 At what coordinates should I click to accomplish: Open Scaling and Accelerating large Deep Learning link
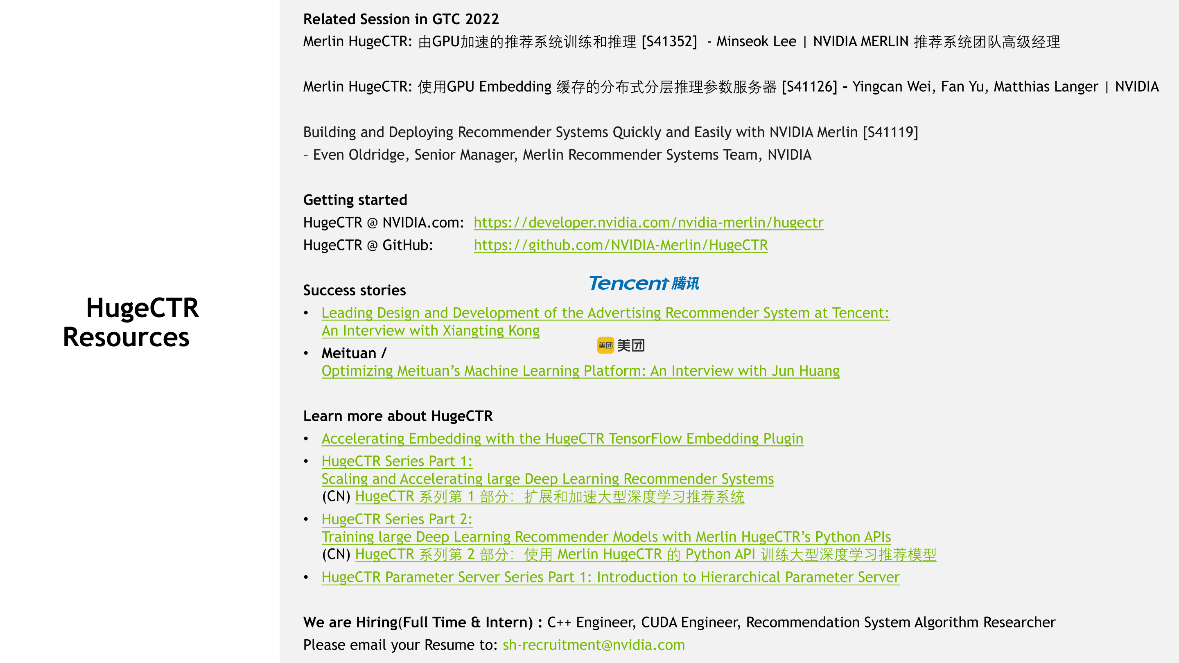point(547,479)
